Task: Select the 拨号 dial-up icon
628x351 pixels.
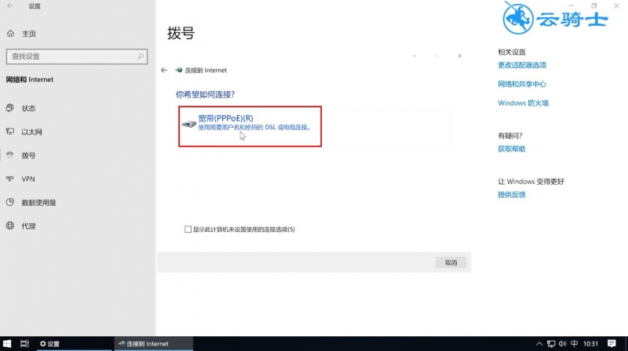Action: 10,155
